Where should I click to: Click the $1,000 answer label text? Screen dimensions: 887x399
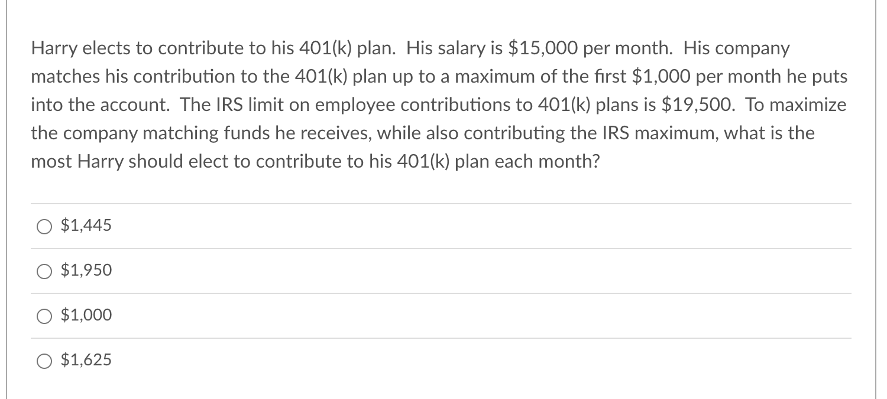pos(85,315)
